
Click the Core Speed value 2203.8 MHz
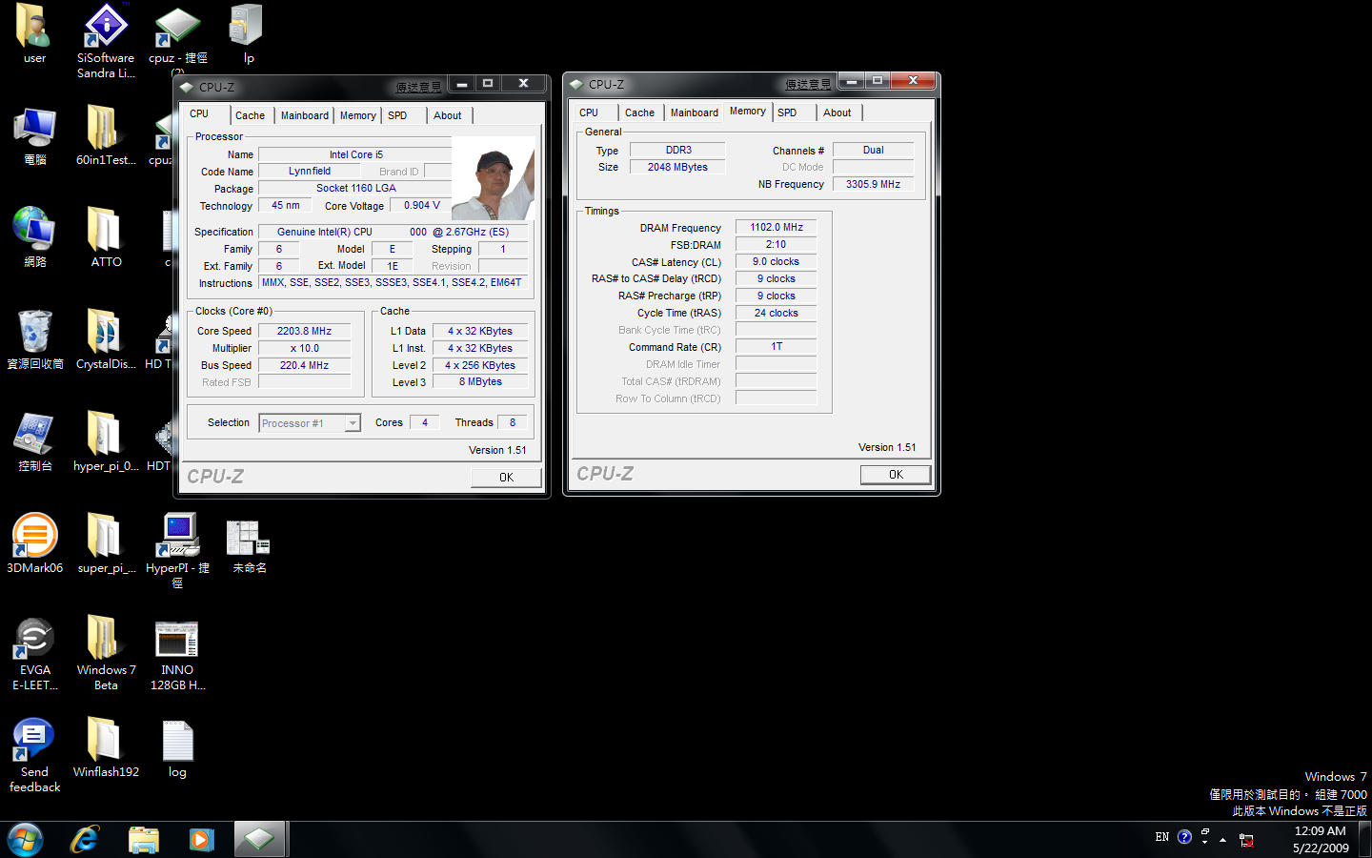tap(304, 331)
